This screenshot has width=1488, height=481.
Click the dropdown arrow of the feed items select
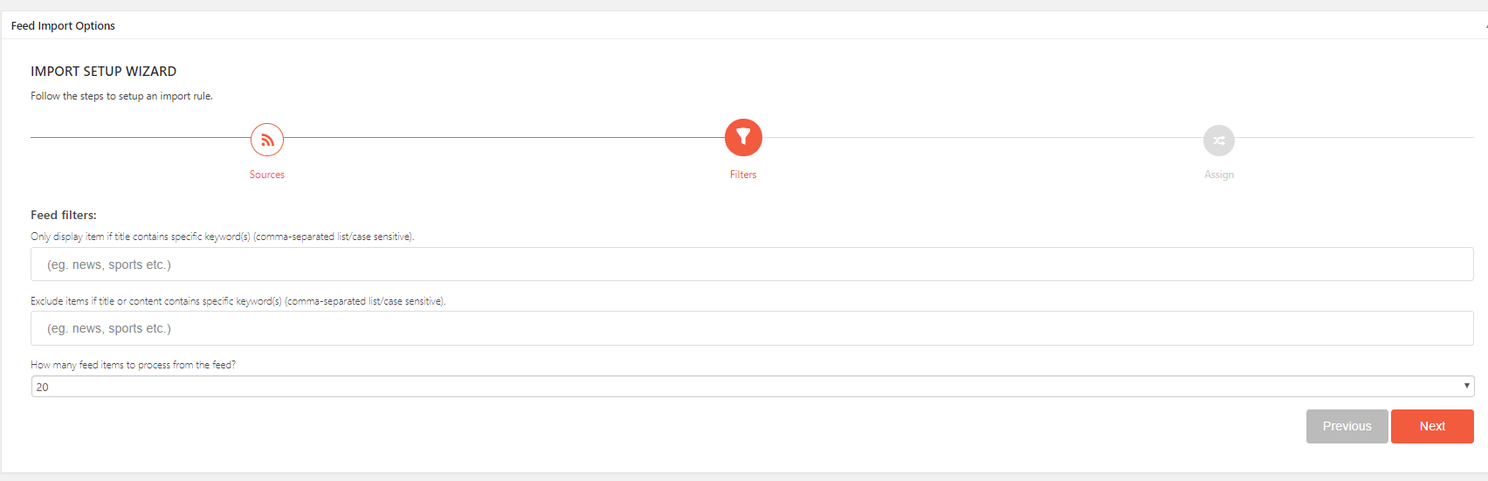[x=1466, y=386]
